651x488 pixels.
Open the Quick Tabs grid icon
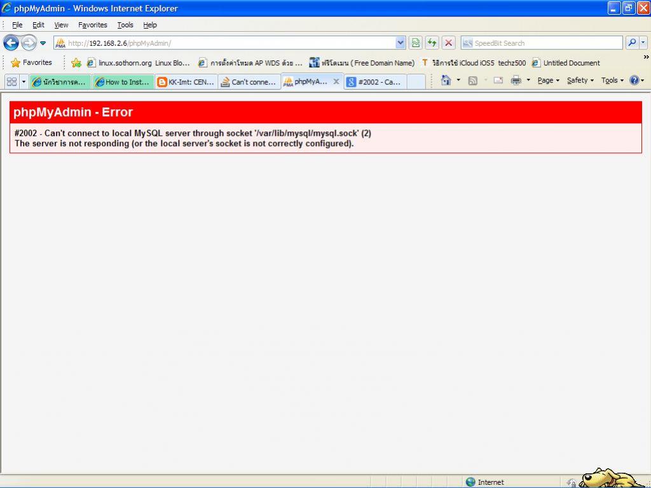[x=12, y=81]
